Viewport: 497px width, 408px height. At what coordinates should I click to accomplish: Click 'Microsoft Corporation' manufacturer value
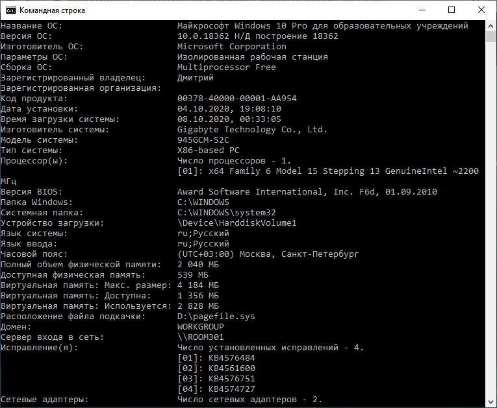[232, 47]
